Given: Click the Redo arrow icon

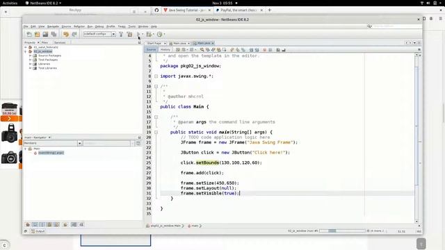Looking at the screenshot, I should [x=74, y=34].
